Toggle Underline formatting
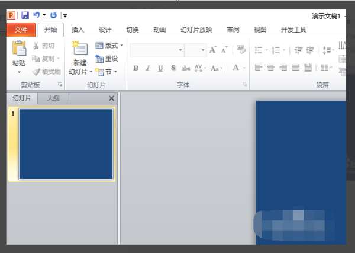Viewport: 355px width, 253px height. pyautogui.click(x=160, y=68)
